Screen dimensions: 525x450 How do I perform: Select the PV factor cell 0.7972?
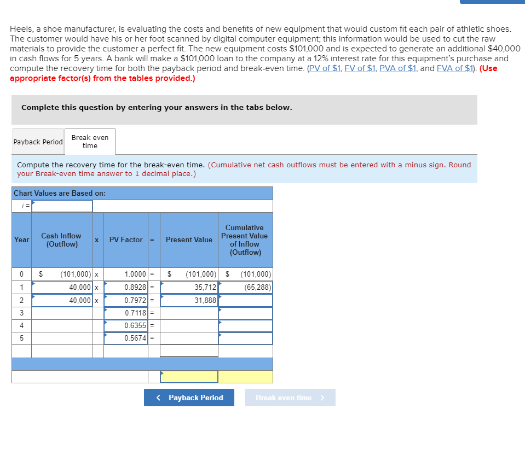tap(126, 300)
